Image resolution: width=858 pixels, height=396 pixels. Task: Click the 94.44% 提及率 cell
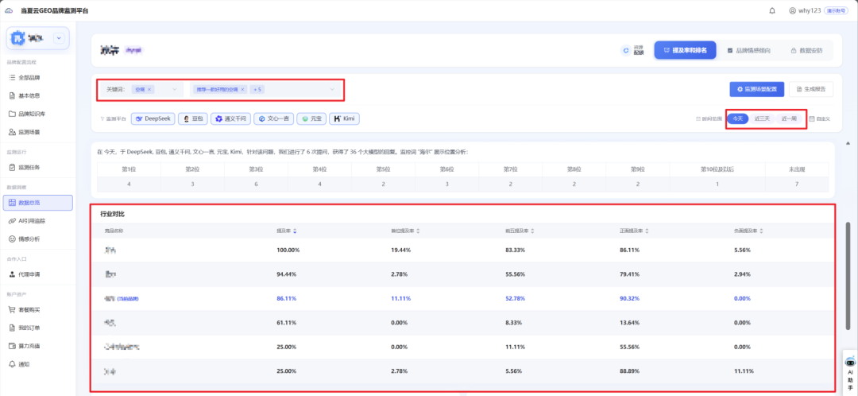coord(287,274)
